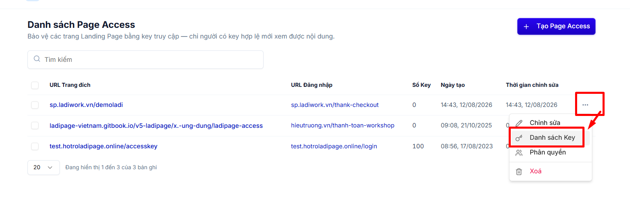Check the sp.ladiwork.vn/demoladi row checkbox
630x202 pixels.
tap(35, 105)
